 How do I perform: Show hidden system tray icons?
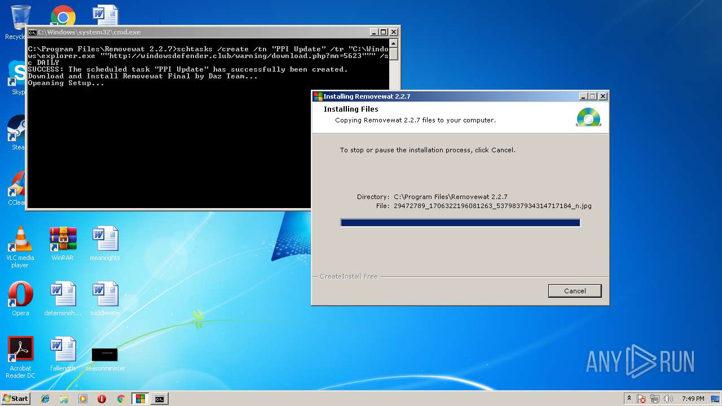tap(629, 399)
